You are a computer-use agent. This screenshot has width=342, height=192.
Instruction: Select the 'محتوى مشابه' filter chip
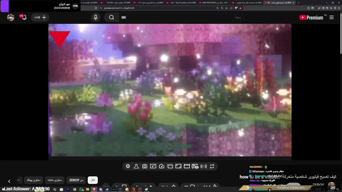click(x=55, y=180)
